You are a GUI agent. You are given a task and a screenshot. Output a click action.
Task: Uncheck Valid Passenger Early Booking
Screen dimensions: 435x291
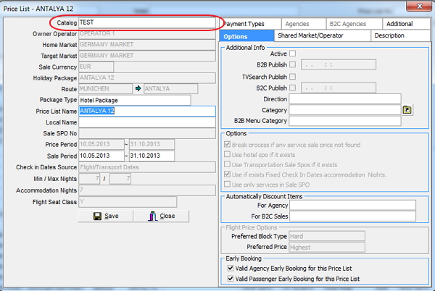(230, 279)
